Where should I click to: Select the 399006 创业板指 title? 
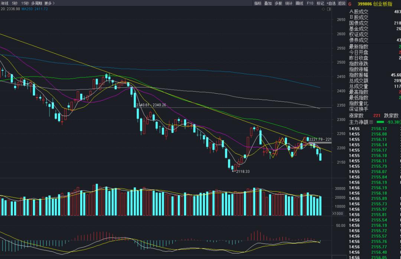point(375,4)
